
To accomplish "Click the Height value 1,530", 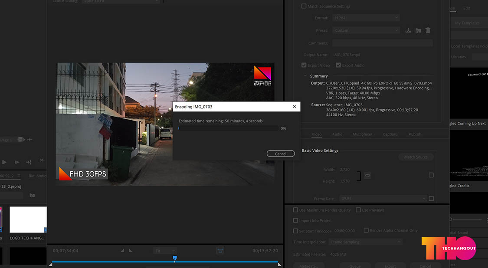I will [x=344, y=181].
